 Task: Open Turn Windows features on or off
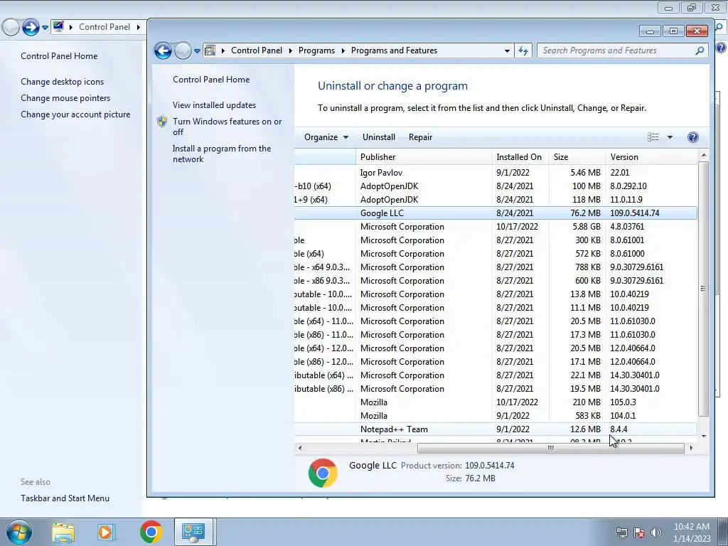click(227, 127)
